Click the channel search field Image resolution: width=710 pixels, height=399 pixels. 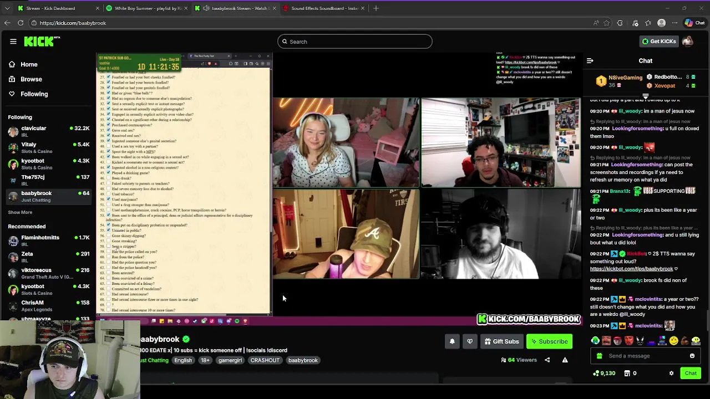pyautogui.click(x=355, y=42)
